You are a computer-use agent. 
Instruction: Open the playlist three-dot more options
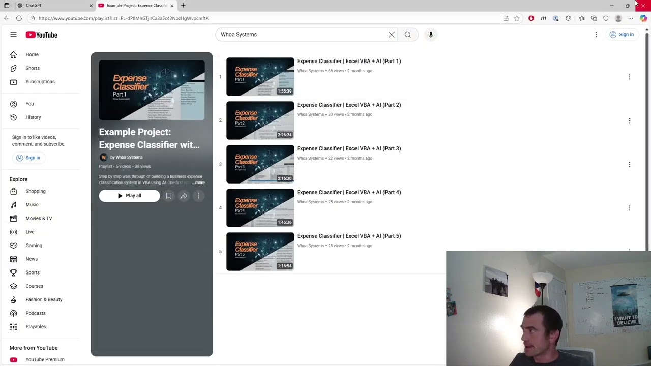pyautogui.click(x=199, y=196)
